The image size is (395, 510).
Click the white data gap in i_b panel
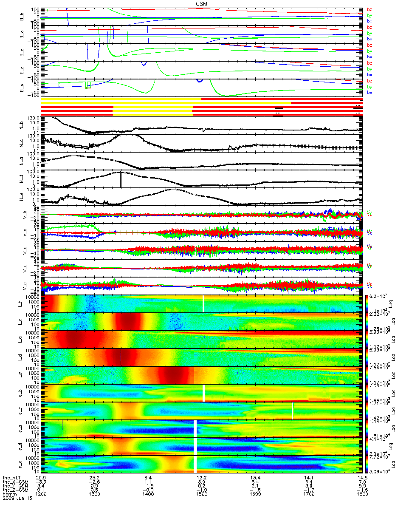(x=204, y=303)
